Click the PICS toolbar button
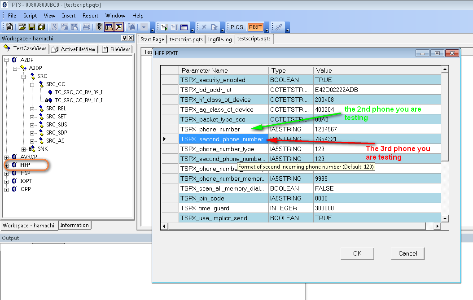The image size is (473, 300). (x=237, y=27)
